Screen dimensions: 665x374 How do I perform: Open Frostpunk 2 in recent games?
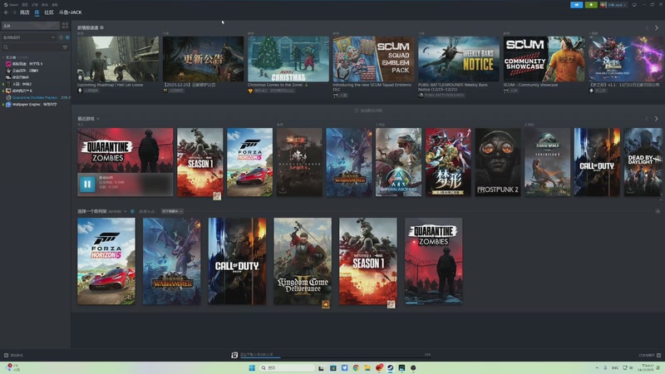tap(498, 162)
